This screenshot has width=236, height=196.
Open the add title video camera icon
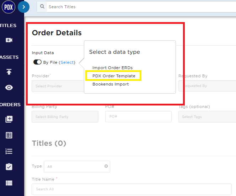9,40
